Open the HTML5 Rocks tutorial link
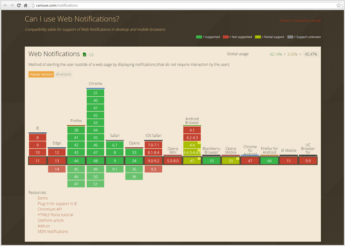345x246 pixels. coord(55,215)
